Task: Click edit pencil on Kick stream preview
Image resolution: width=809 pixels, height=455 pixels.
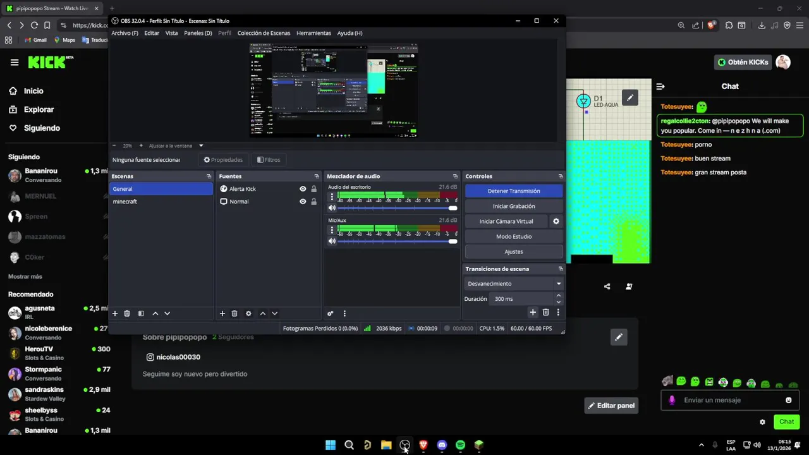Action: tap(630, 97)
